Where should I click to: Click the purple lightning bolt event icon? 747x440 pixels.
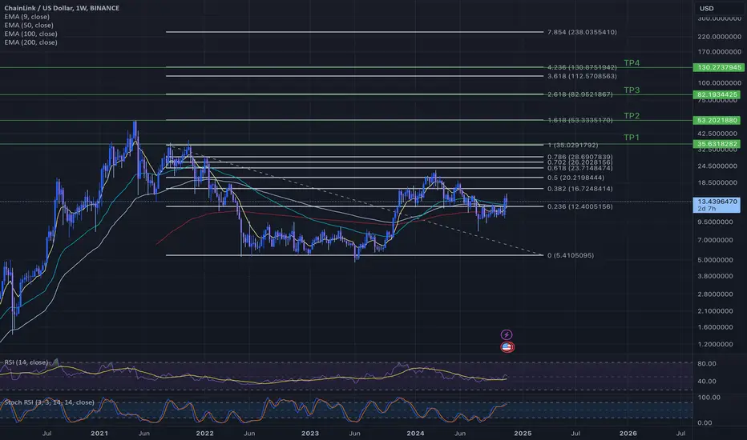(x=507, y=335)
